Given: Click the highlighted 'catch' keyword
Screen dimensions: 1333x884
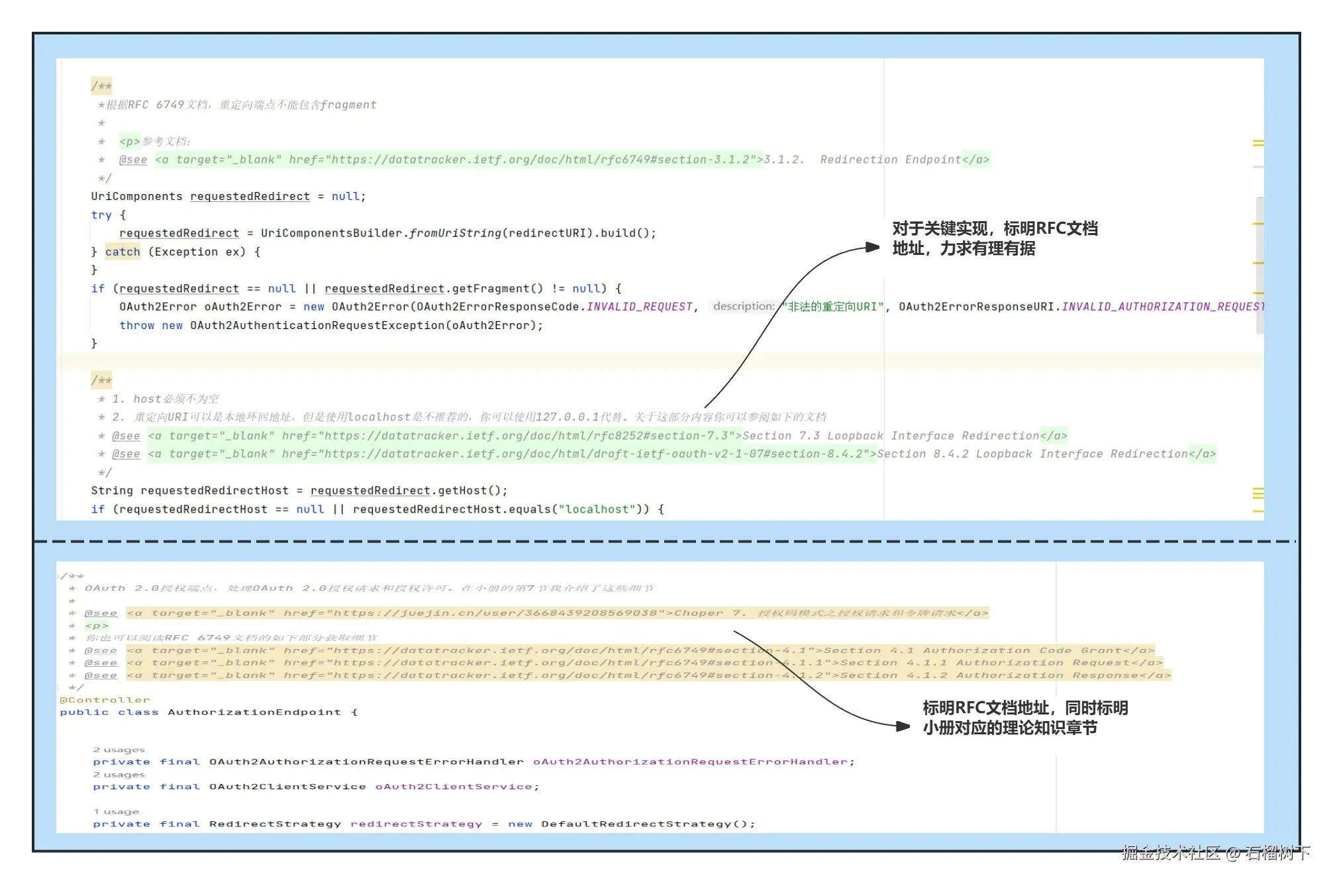Looking at the screenshot, I should [123, 252].
